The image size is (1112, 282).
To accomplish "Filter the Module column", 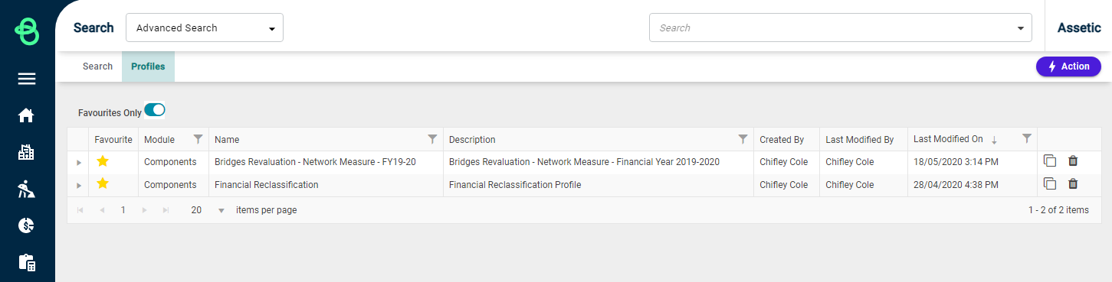I will click(x=198, y=139).
